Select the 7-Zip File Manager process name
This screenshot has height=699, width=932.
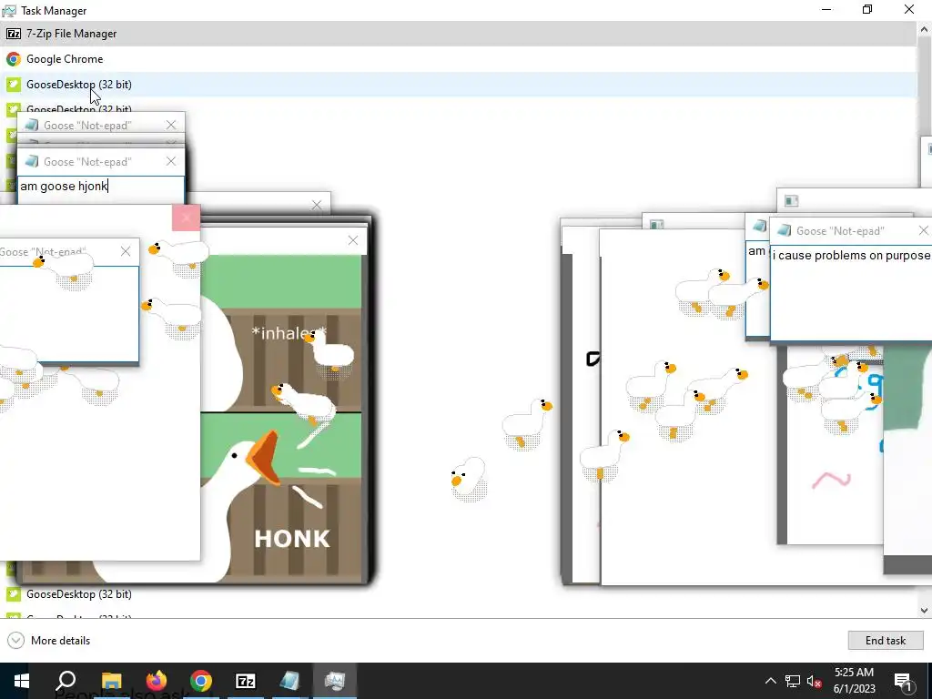pyautogui.click(x=71, y=34)
